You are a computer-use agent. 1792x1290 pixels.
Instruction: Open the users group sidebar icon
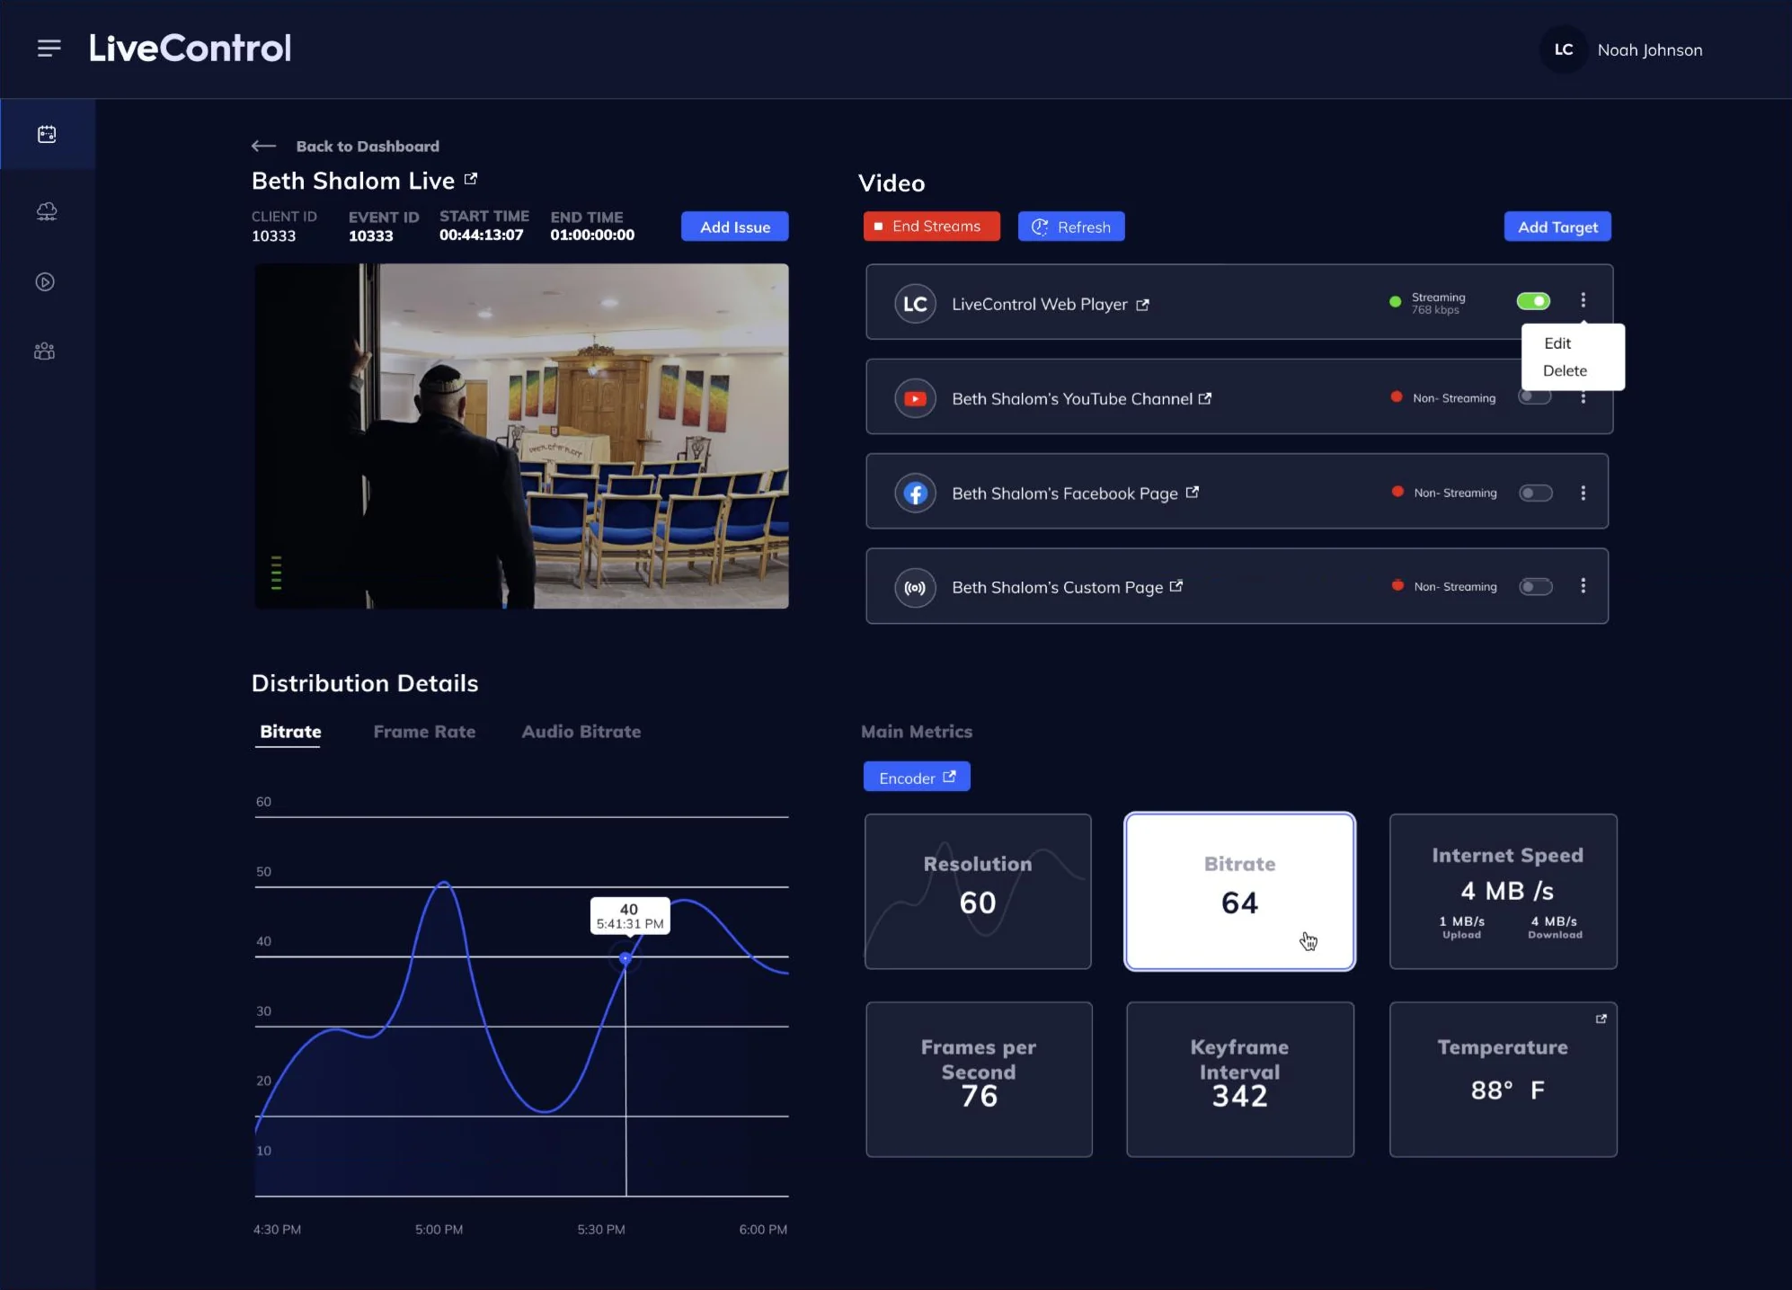[44, 351]
